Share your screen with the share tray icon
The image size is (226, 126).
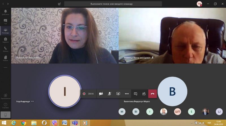point(118,94)
